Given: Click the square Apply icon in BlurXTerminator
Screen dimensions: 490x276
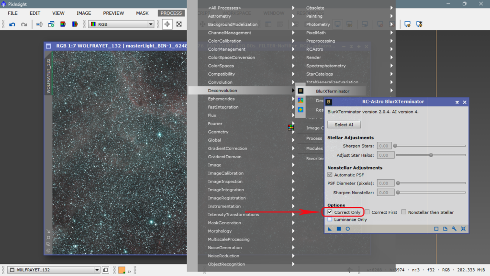Looking at the screenshot, I should click(x=339, y=229).
